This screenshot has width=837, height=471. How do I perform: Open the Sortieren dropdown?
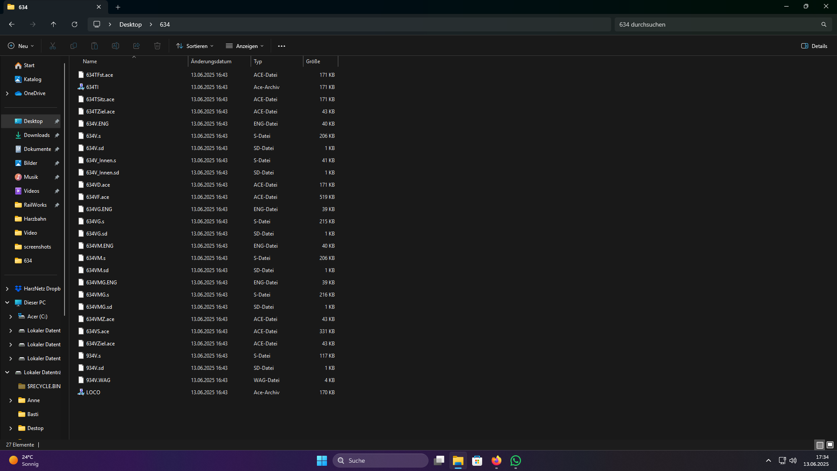(x=195, y=46)
